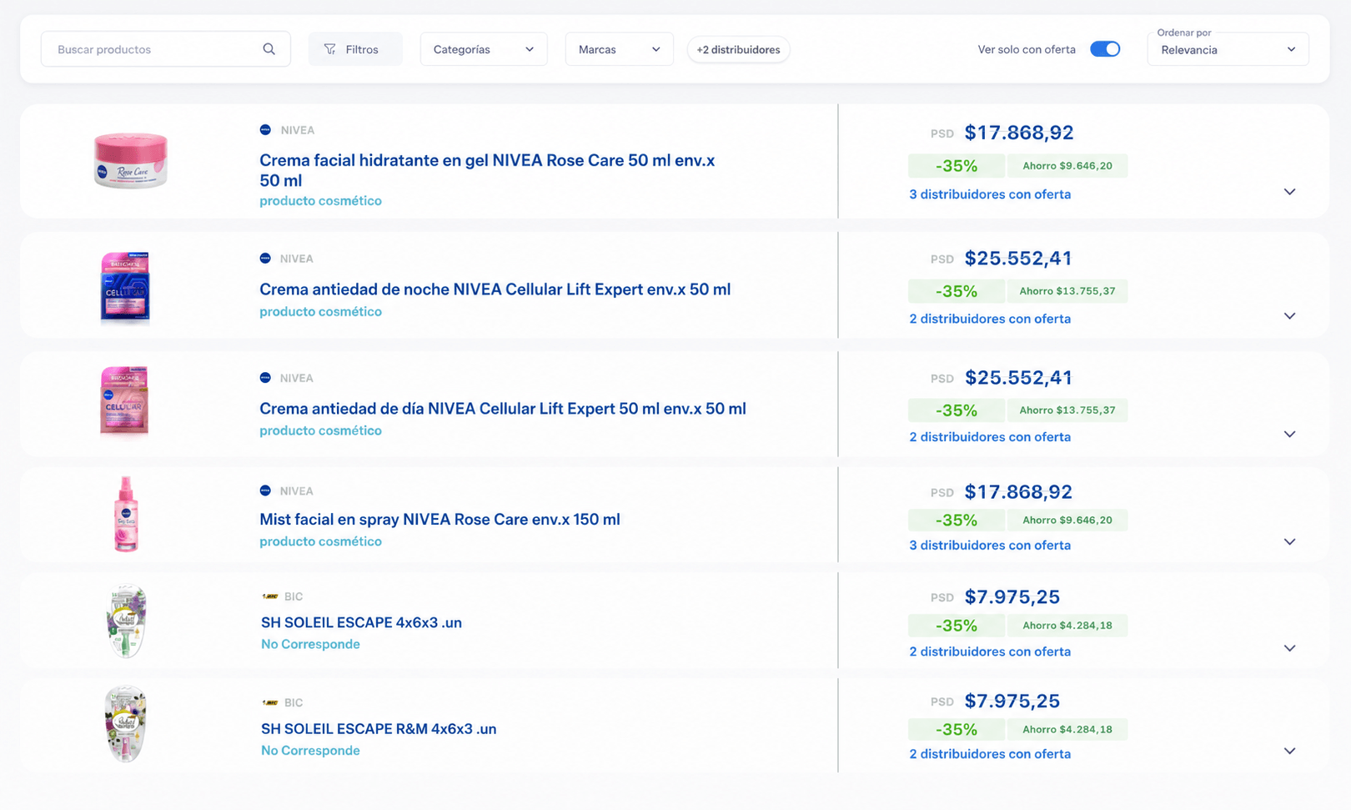Click the search magnifier icon
Viewport: 1351px width, 810px height.
click(x=269, y=49)
